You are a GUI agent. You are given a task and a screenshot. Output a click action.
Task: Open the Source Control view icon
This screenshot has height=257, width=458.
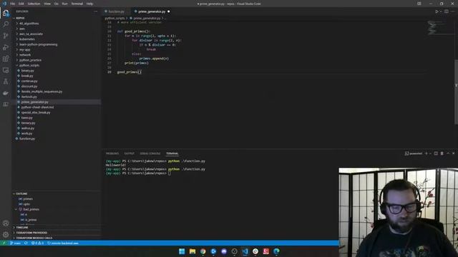tap(6, 36)
